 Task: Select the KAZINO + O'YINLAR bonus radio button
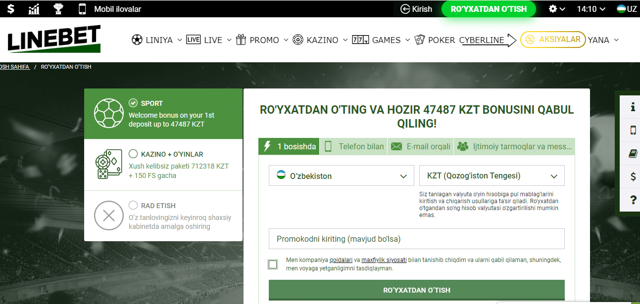point(133,154)
